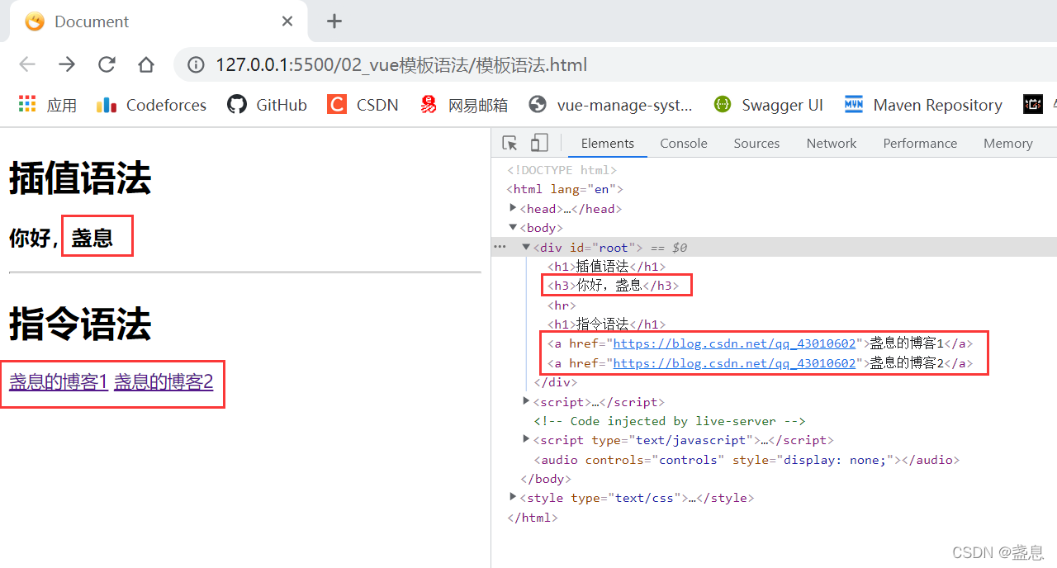Select the audio controls element line
The image size is (1057, 568).
747,460
